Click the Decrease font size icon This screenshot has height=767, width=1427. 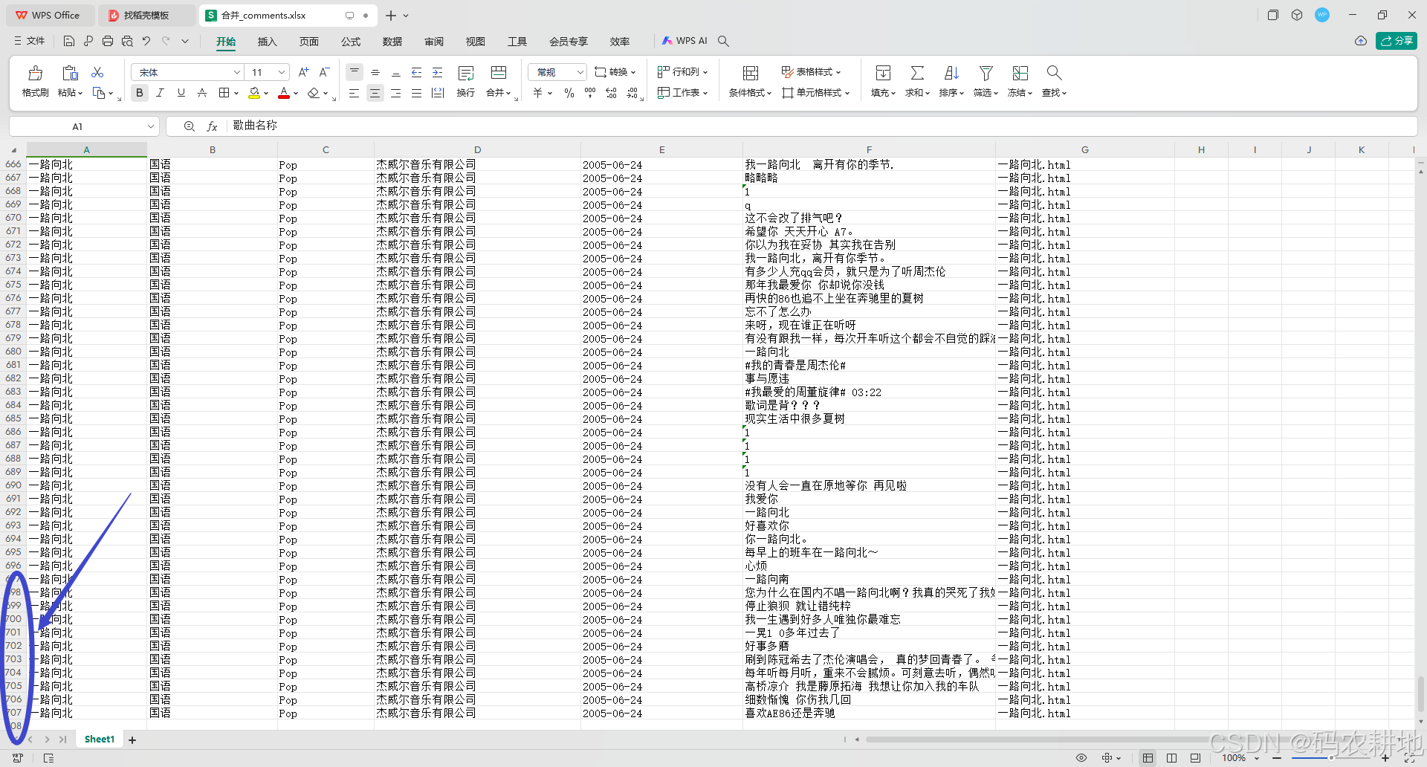(x=324, y=72)
